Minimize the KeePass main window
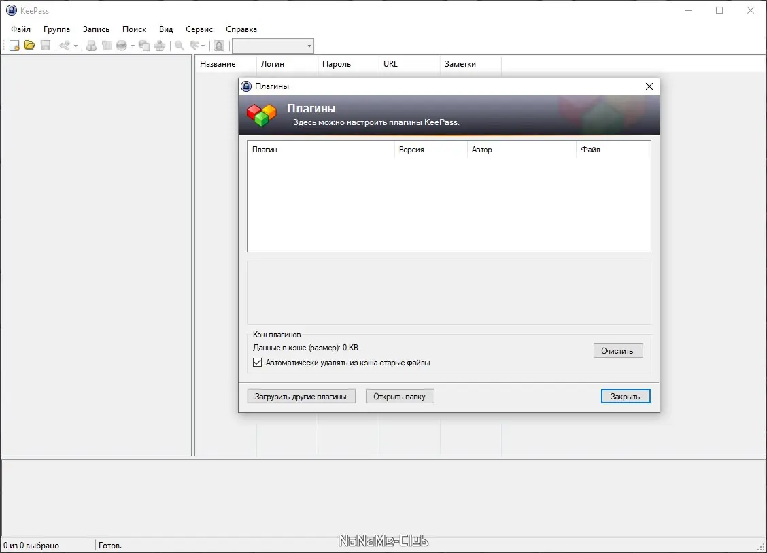The image size is (767, 553). 689,10
